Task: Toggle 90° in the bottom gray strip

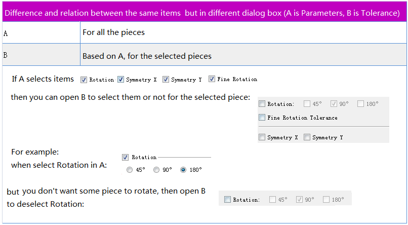Action: (300, 200)
